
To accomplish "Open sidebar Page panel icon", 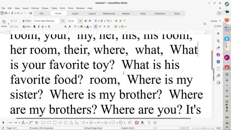I will (218, 69).
